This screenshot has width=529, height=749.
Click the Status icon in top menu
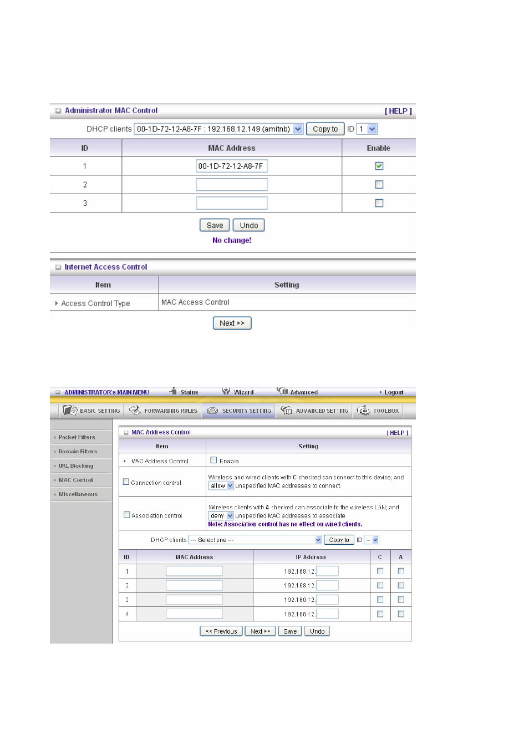(x=173, y=391)
